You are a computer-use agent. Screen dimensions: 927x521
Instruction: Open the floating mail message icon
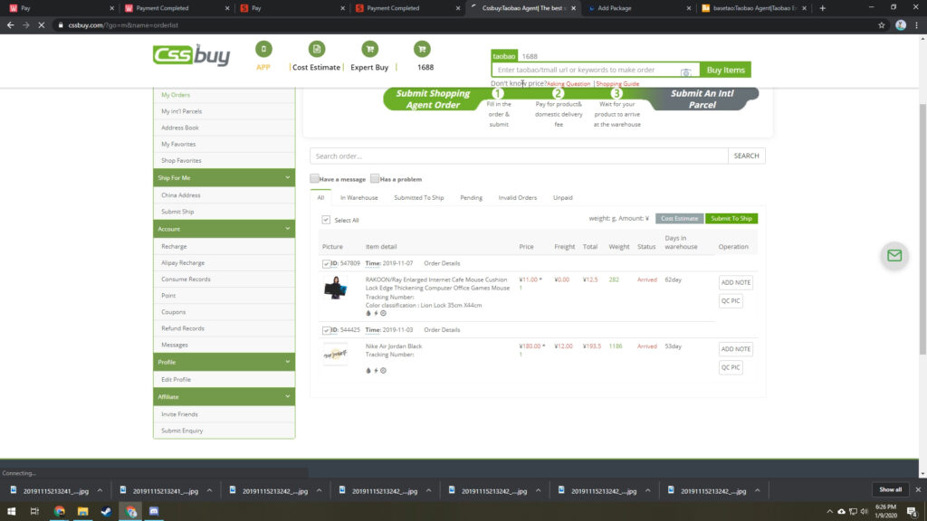point(894,256)
